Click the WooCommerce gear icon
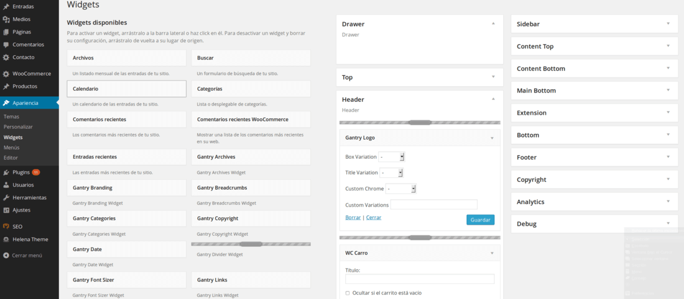 pos(6,74)
